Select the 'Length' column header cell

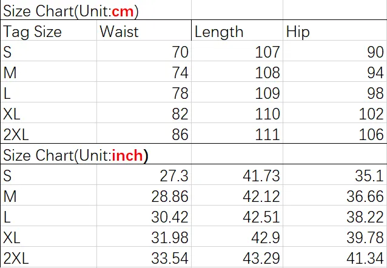pyautogui.click(x=237, y=30)
